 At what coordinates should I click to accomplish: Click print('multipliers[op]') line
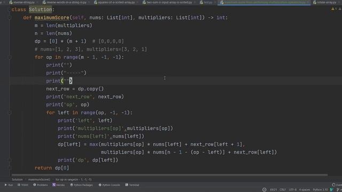coord(115,128)
